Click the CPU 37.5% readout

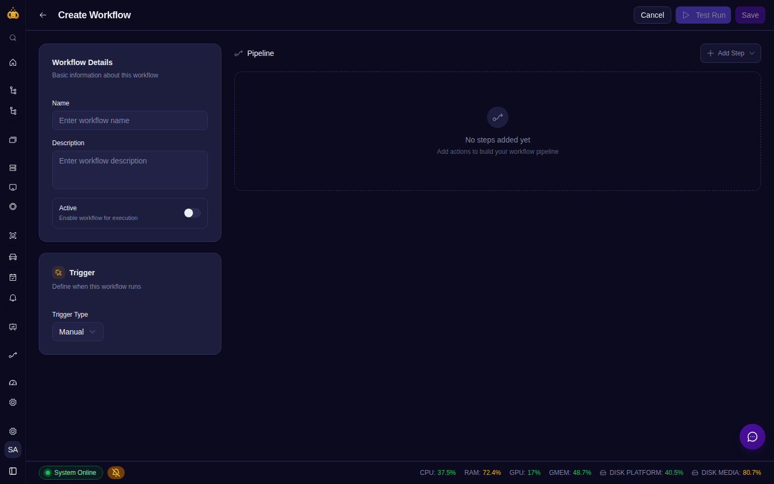pyautogui.click(x=438, y=473)
